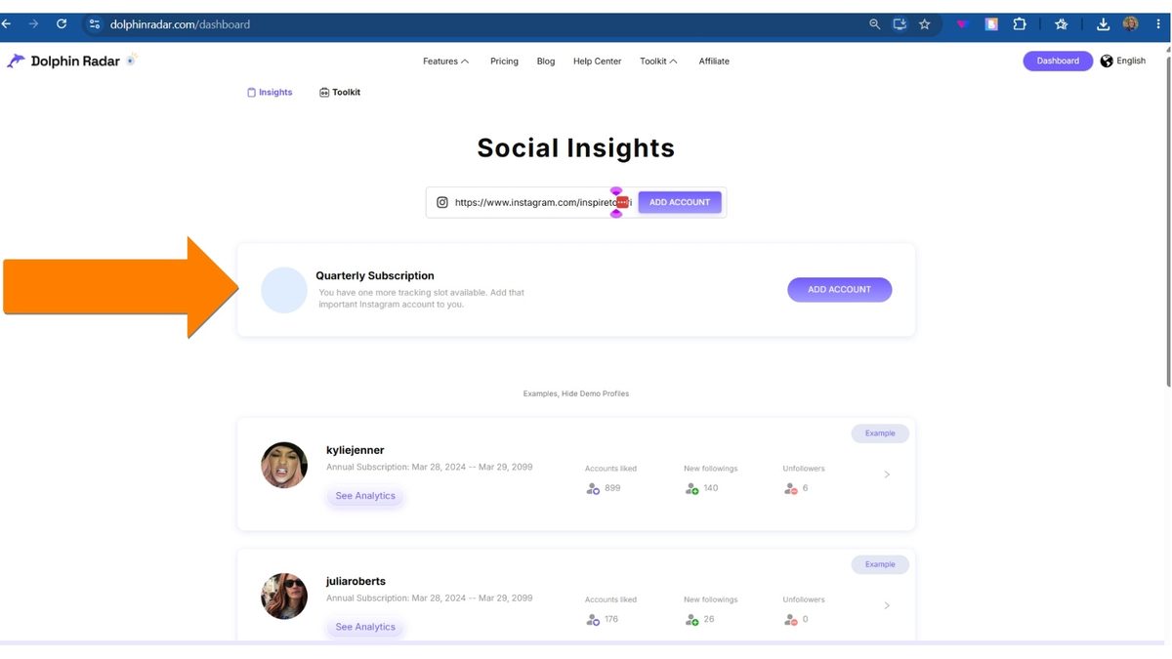Click juliaroberts' New followings value 26
Screen dimensions: 1172x659
[709, 619]
